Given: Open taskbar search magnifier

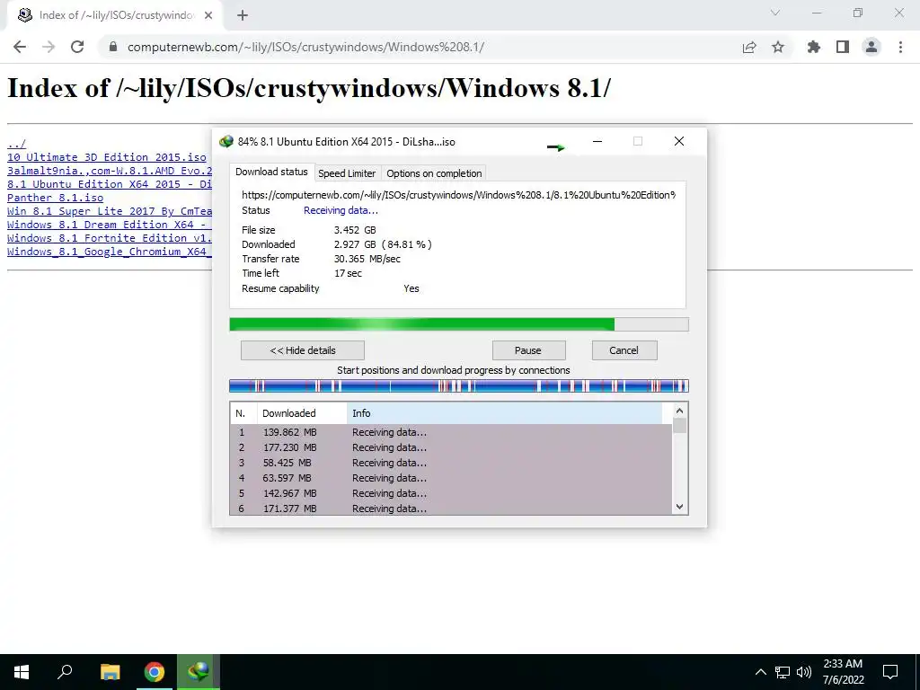Looking at the screenshot, I should (65, 672).
